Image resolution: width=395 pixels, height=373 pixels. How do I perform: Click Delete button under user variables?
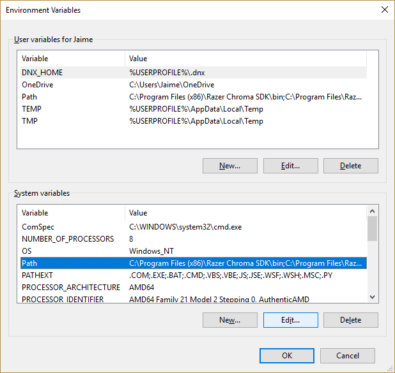pos(350,166)
